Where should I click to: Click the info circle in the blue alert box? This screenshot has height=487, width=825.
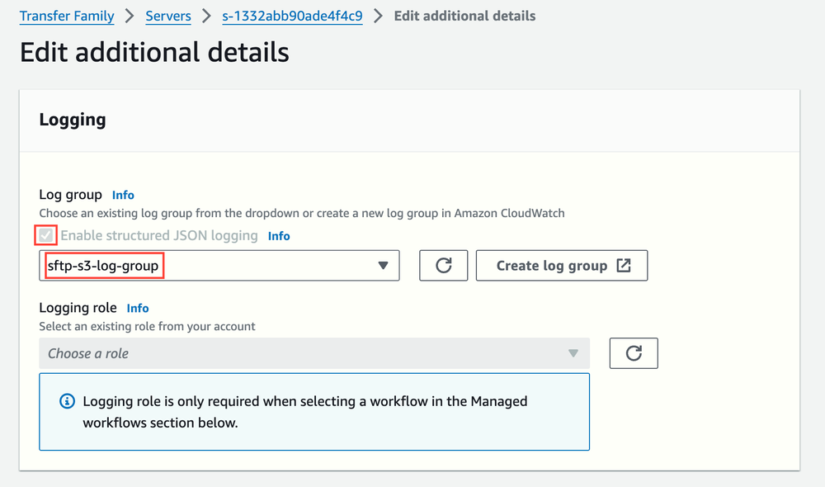coord(67,401)
